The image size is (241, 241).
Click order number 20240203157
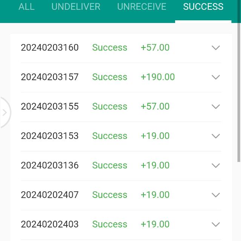click(x=50, y=77)
